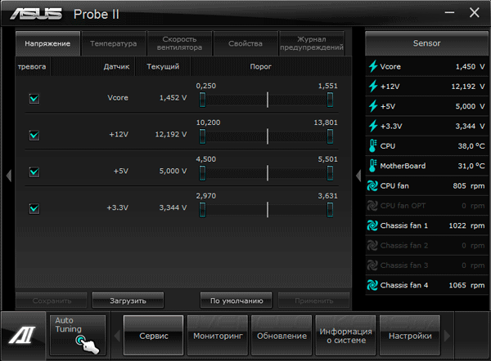Screen dimensions: 491x361
Task: Click +3.3V lower threshold slider handle
Action: pyautogui.click(x=203, y=209)
